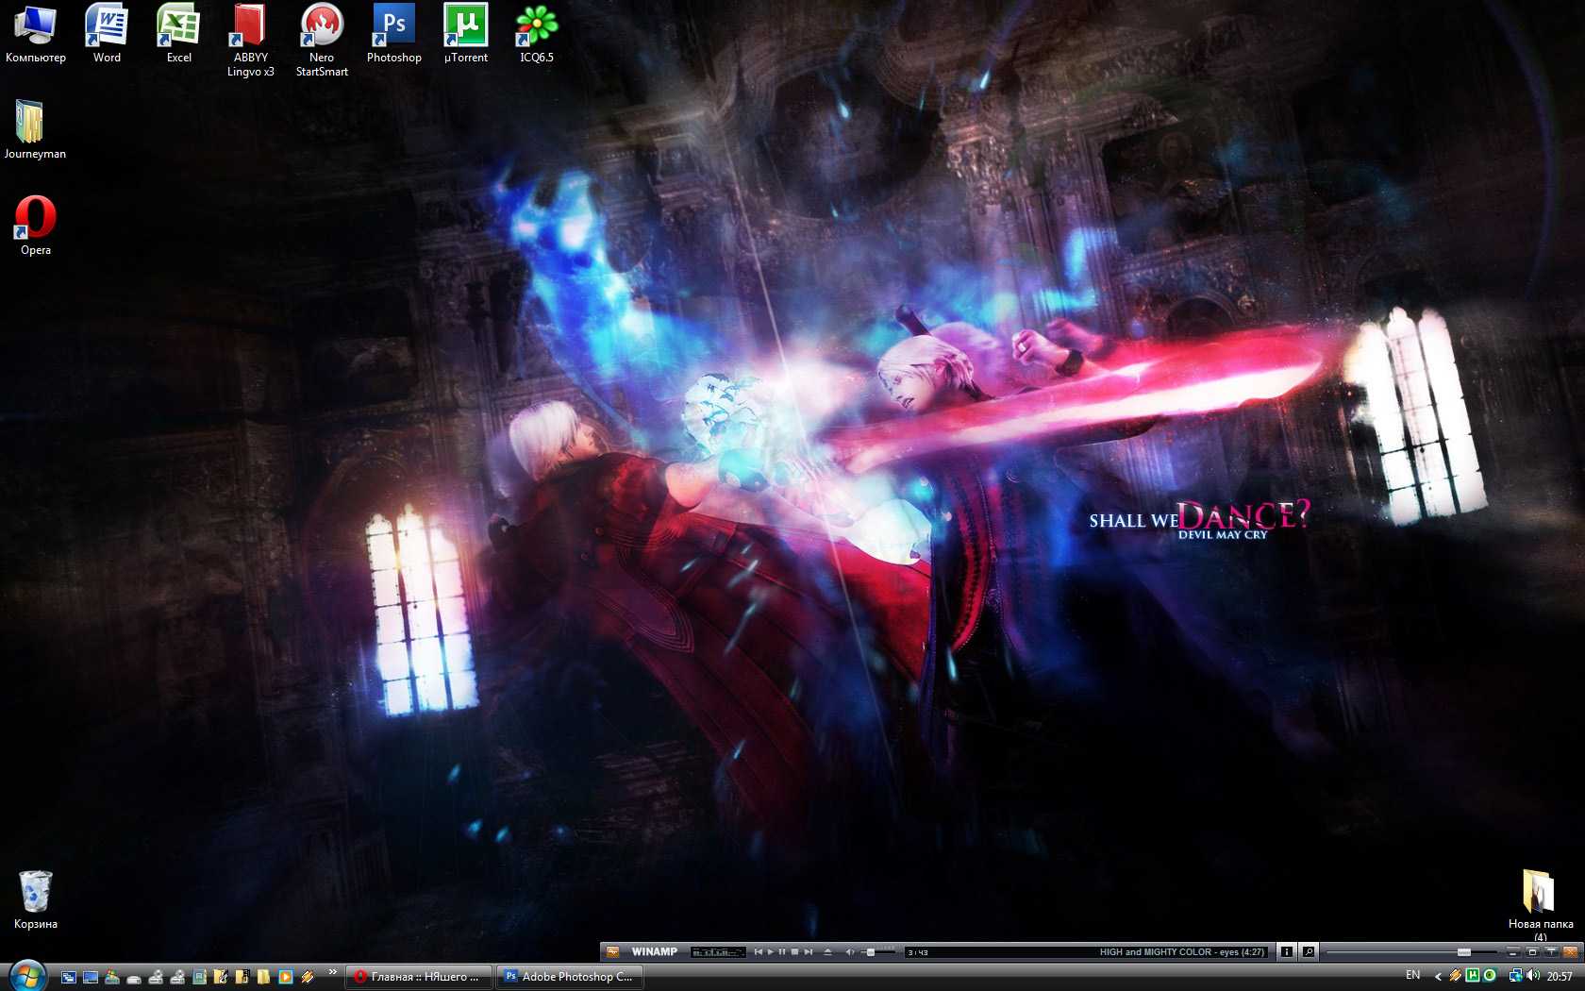Click Winamp eject open file button

point(827,952)
